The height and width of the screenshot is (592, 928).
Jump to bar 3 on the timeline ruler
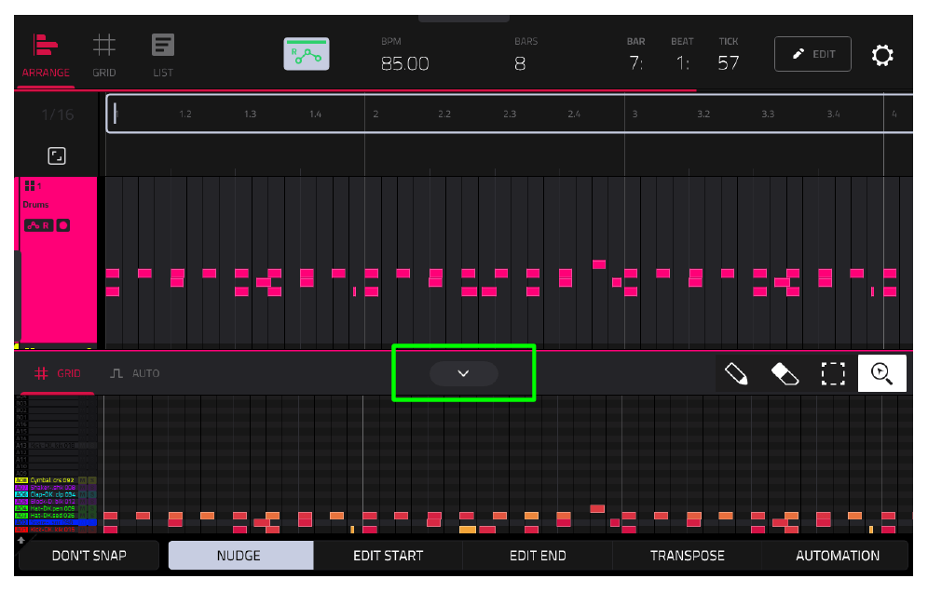(635, 114)
